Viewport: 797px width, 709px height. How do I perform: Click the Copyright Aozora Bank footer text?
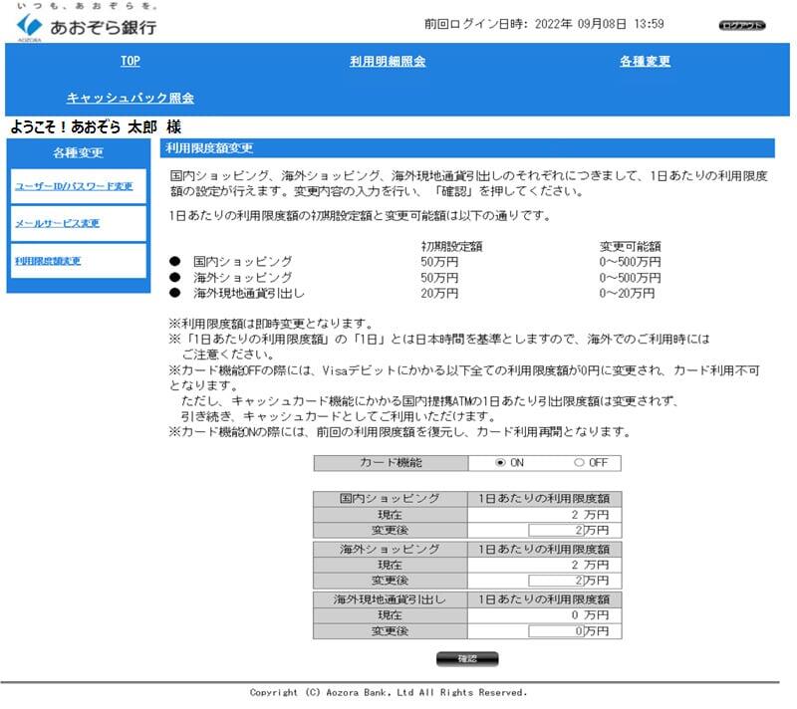click(x=389, y=692)
